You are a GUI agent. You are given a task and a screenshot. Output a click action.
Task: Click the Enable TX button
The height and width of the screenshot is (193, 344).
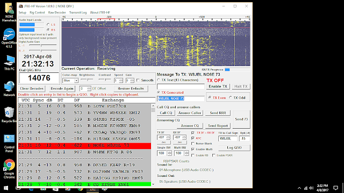[x=218, y=86]
